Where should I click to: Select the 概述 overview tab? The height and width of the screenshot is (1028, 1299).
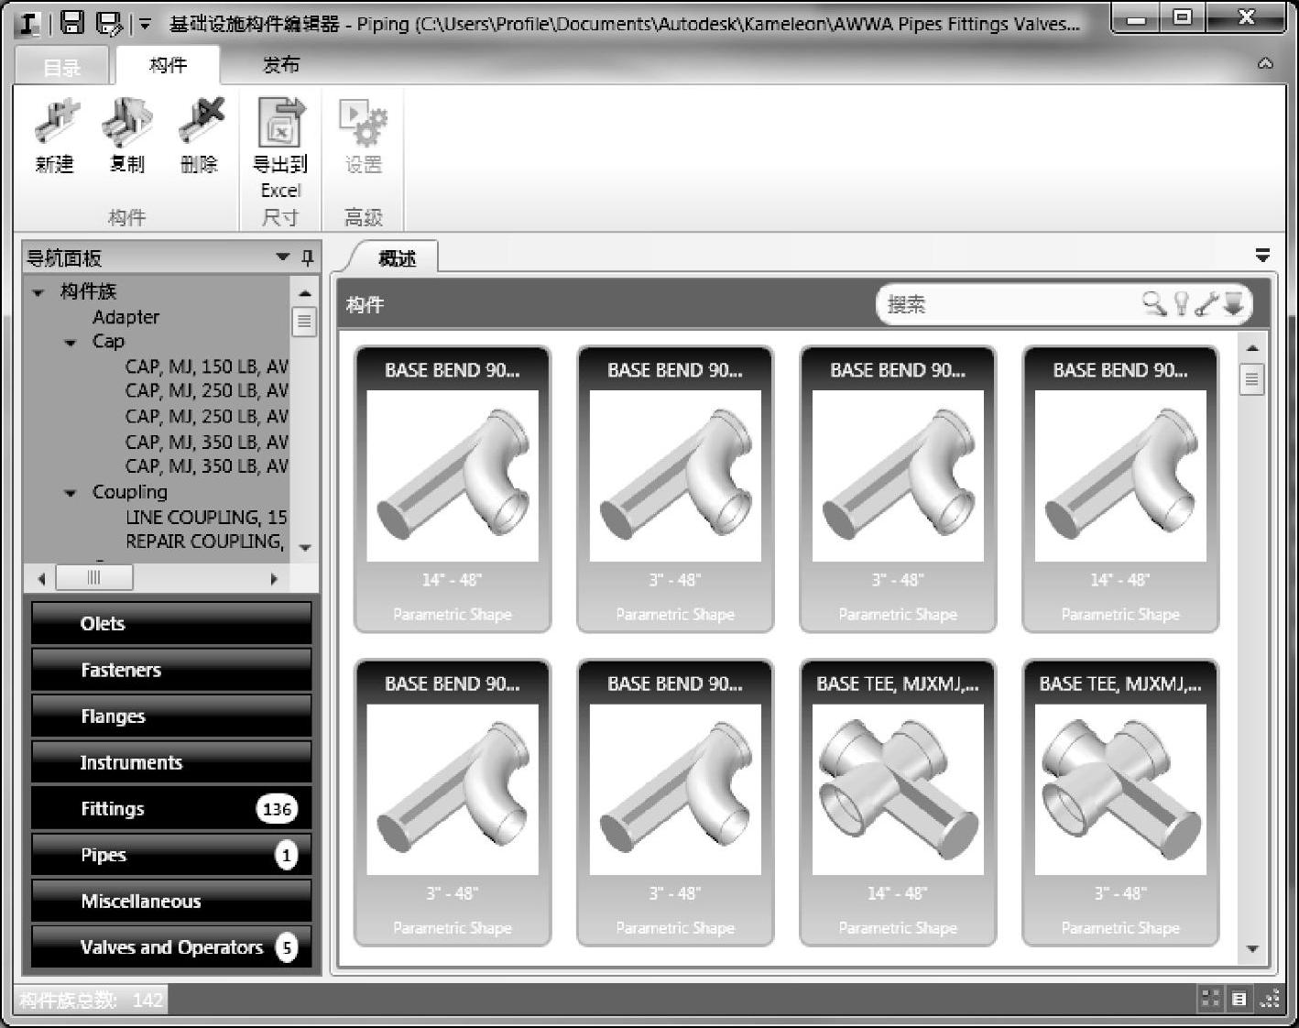click(x=397, y=258)
